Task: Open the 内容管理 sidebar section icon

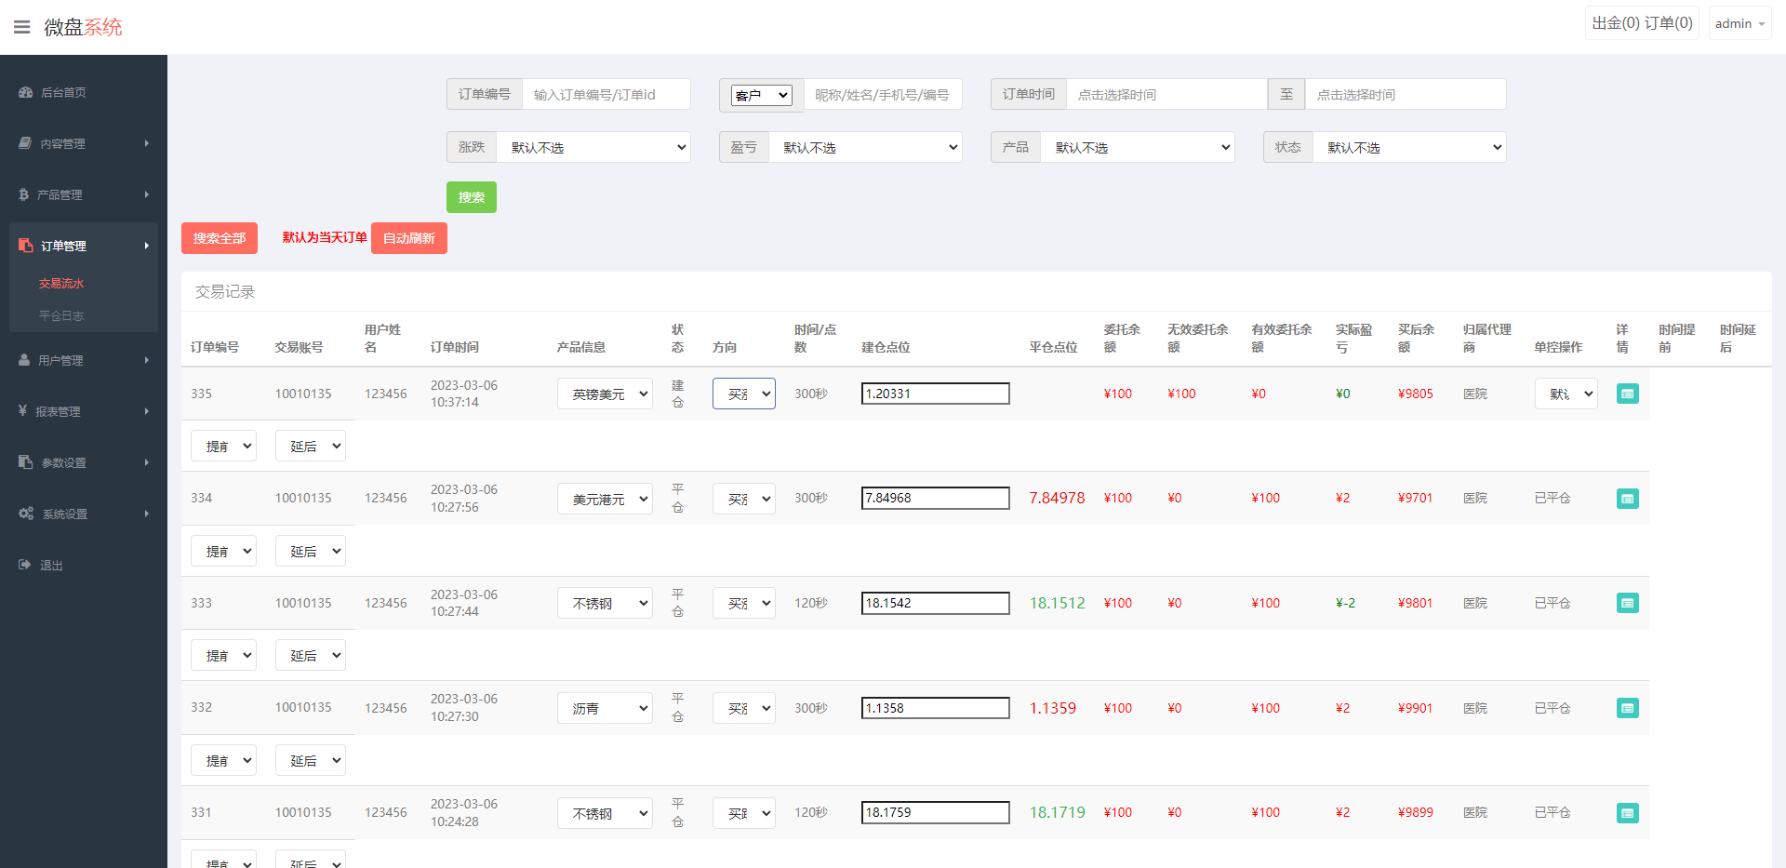Action: pos(24,143)
